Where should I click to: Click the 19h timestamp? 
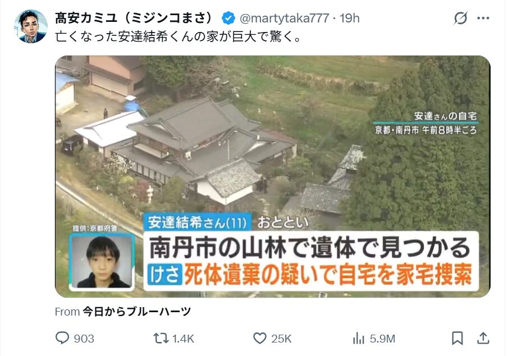(x=350, y=18)
